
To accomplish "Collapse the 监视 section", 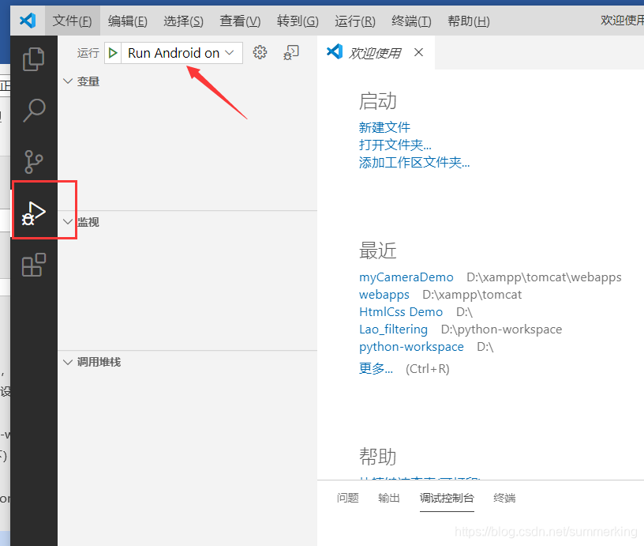I will (x=67, y=221).
